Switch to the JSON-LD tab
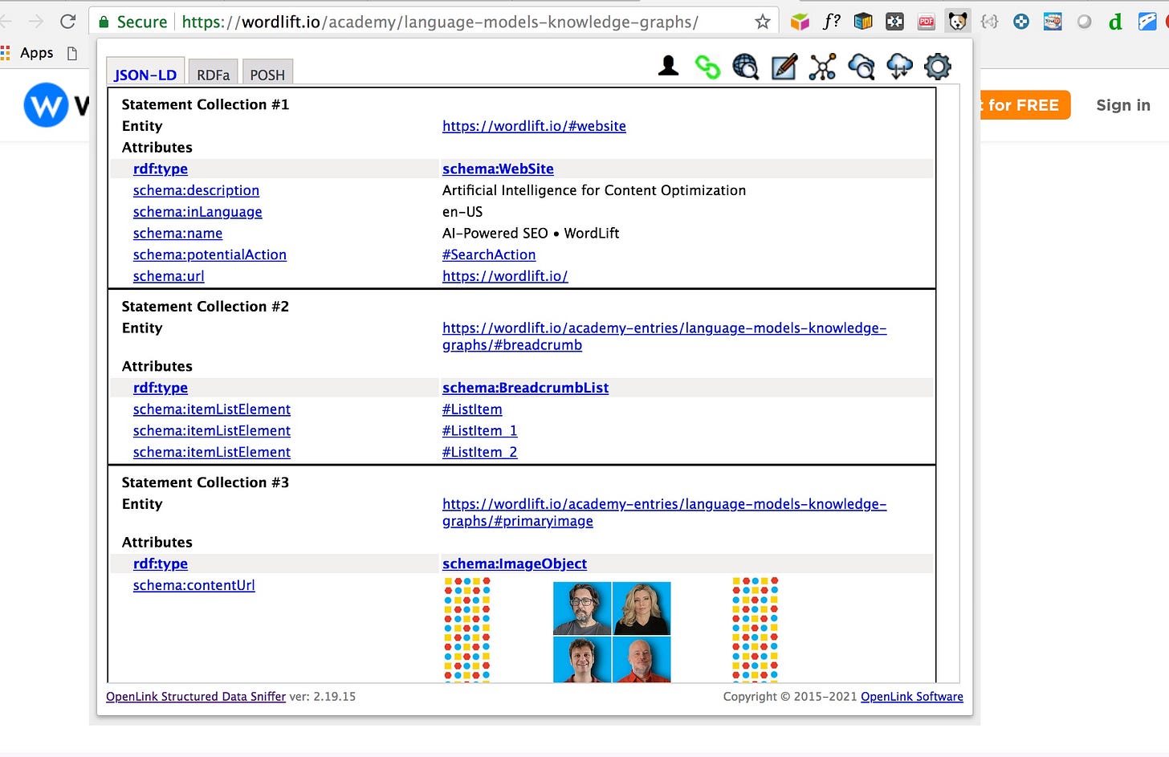 tap(145, 73)
